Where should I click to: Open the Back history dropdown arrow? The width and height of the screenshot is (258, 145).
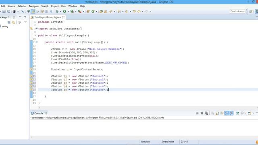(x=143, y=11)
